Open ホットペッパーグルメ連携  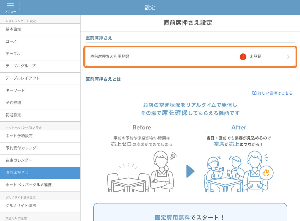pyautogui.click(x=40, y=185)
